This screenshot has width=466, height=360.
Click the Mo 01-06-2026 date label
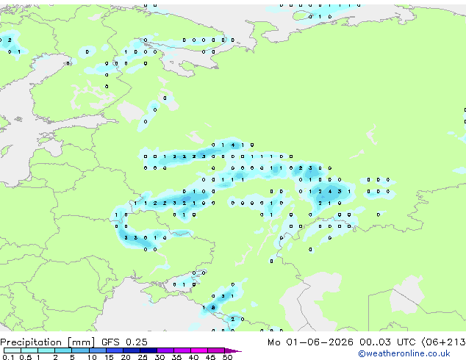pyautogui.click(x=310, y=342)
